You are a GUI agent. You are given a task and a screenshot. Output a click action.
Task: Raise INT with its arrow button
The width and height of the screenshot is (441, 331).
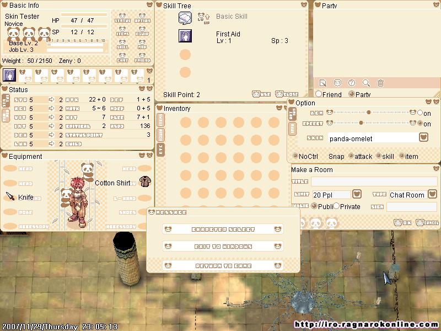pyautogui.click(x=51, y=126)
